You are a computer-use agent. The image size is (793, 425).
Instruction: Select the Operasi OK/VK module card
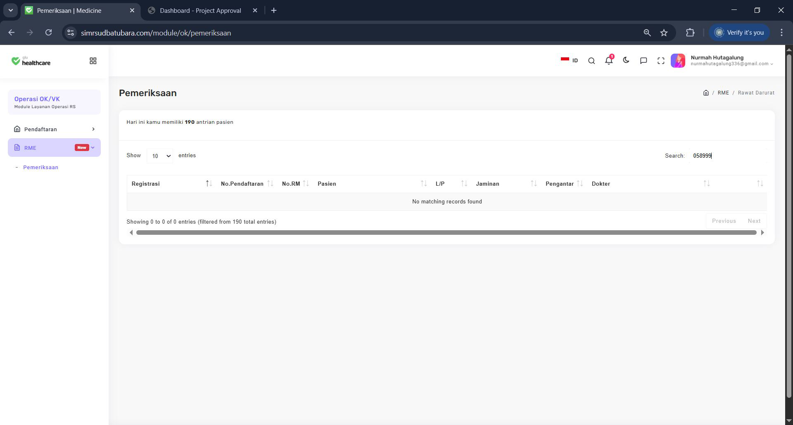click(54, 102)
